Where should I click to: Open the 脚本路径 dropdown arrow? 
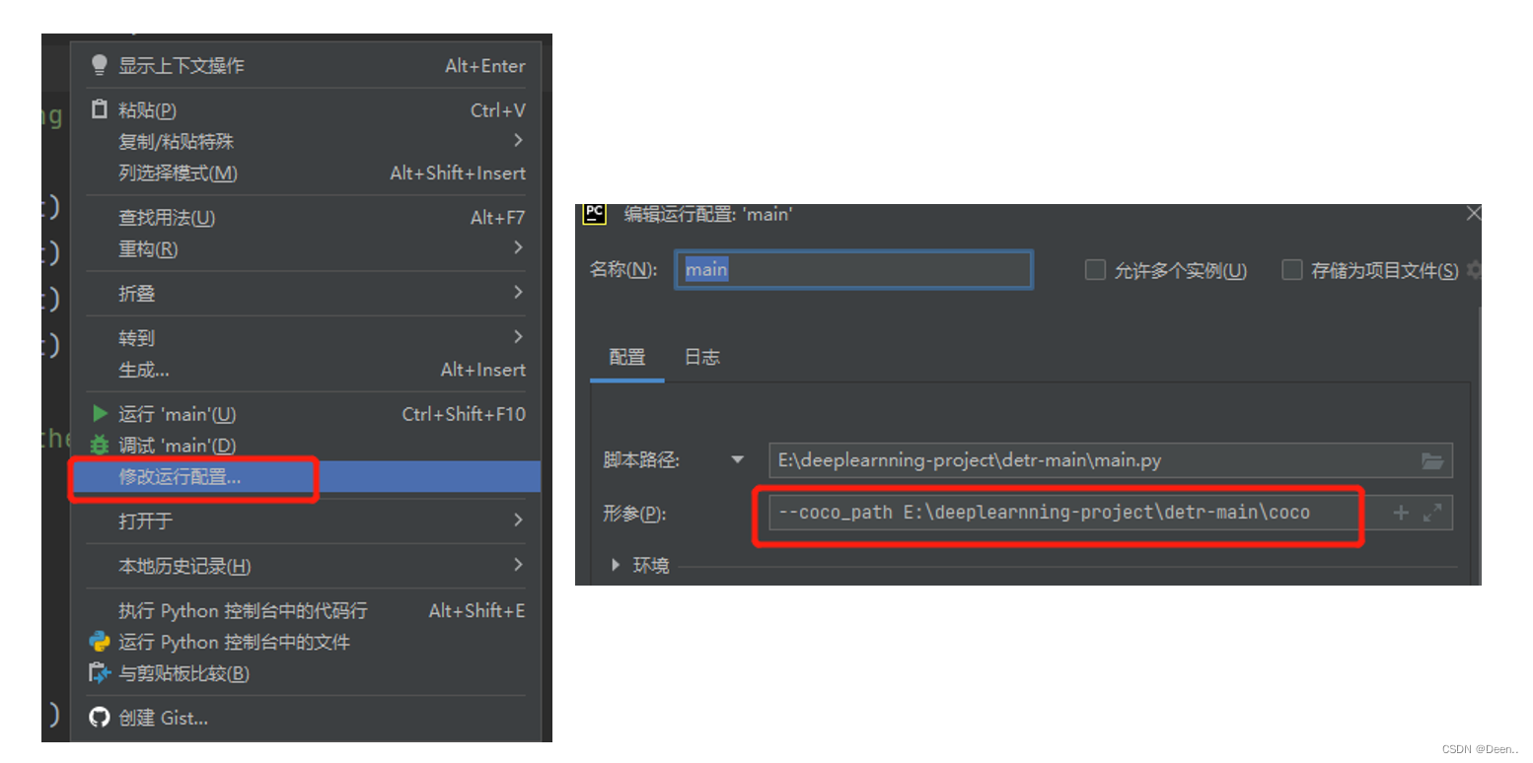click(738, 459)
